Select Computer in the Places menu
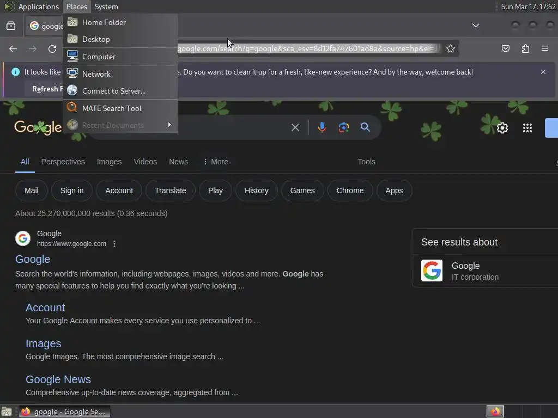The width and height of the screenshot is (558, 418). [x=120, y=57]
